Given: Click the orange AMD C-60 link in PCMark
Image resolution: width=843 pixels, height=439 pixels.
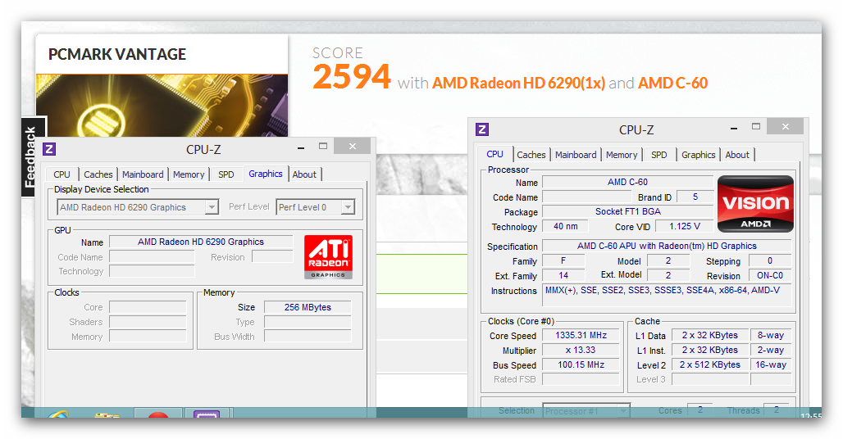Looking at the screenshot, I should click(672, 84).
